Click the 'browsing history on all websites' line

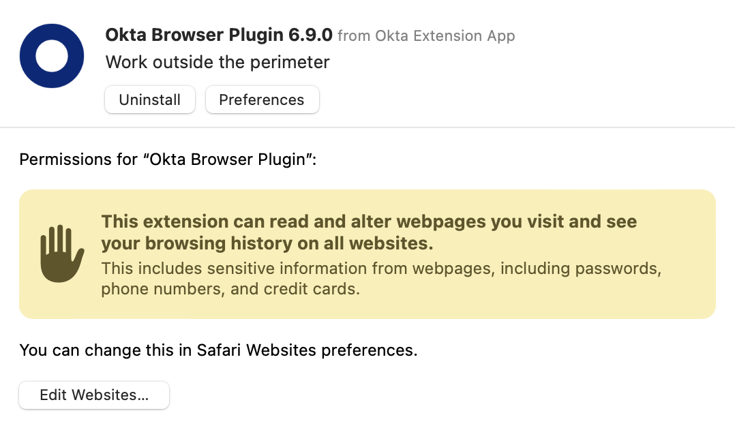[x=267, y=243]
